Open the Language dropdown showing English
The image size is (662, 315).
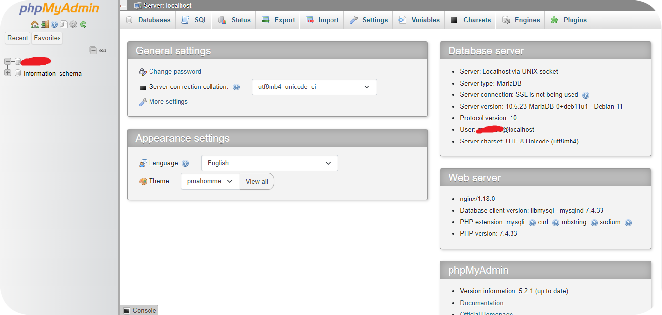270,163
